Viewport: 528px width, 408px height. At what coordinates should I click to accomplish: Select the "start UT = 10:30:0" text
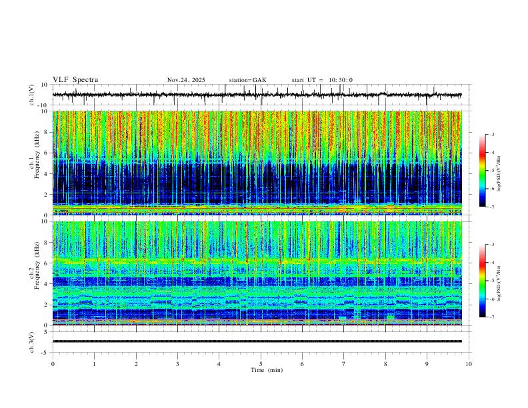[x=322, y=80]
